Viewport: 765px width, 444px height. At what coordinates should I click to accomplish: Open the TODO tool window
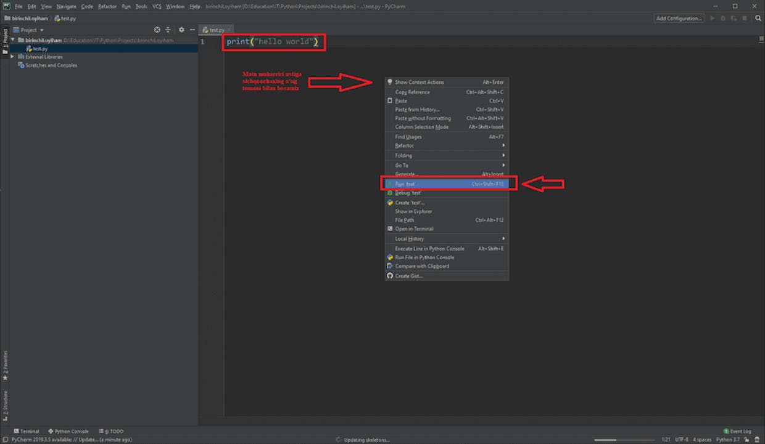[x=111, y=431]
